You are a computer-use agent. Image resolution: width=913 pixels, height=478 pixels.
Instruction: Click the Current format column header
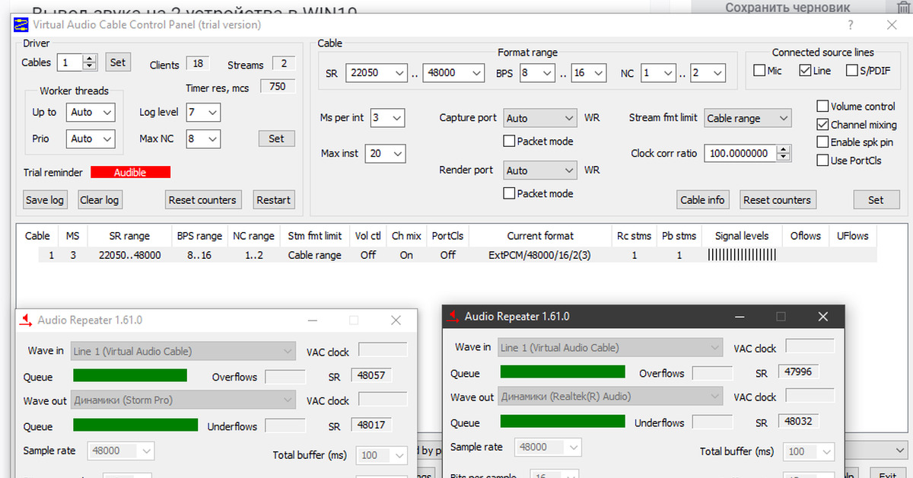coord(540,236)
